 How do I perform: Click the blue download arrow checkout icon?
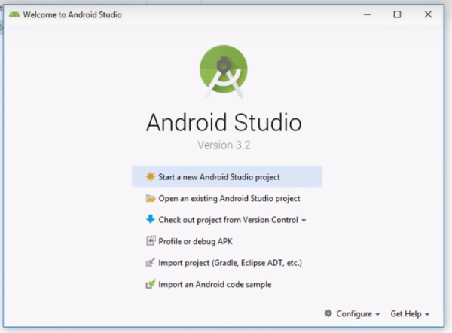point(151,220)
